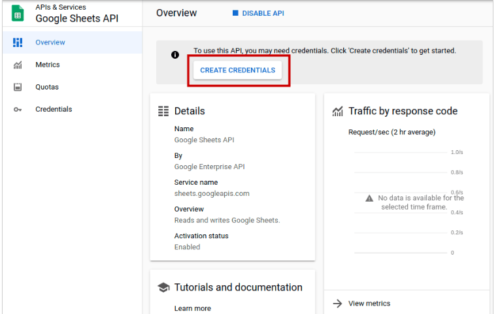This screenshot has height=314, width=500.
Task: Click the 'Google Enterprise API' value text
Action: [210, 167]
